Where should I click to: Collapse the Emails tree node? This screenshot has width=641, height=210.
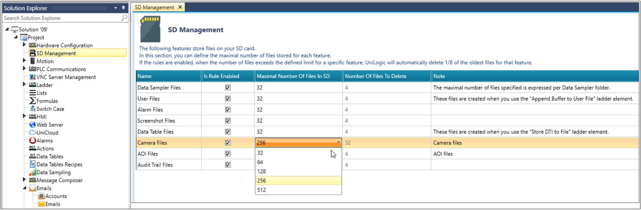point(25,188)
